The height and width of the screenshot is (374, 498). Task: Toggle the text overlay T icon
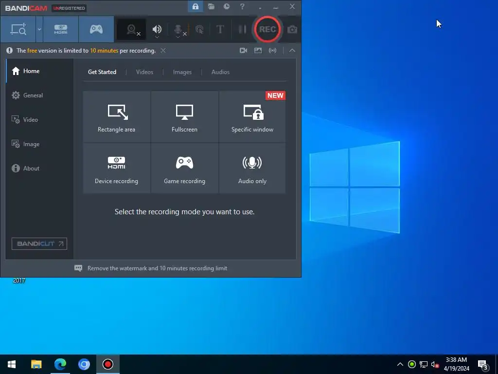pos(220,29)
